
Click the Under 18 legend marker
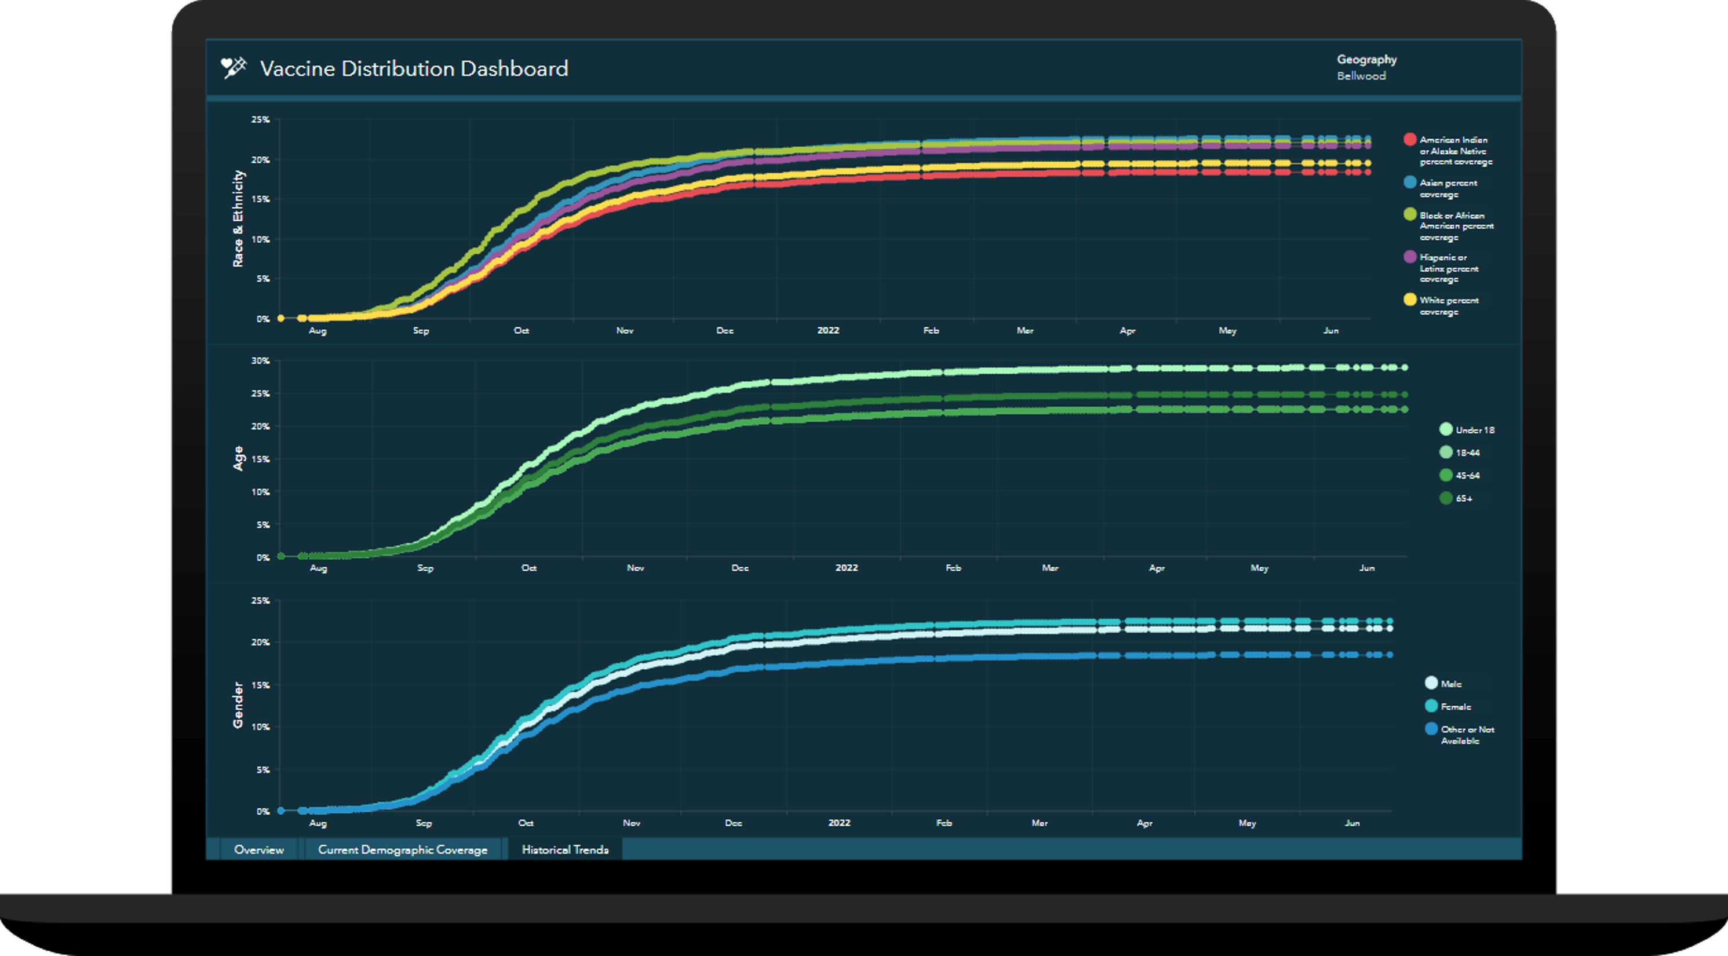click(x=1446, y=429)
